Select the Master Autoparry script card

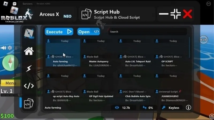coord(99,53)
